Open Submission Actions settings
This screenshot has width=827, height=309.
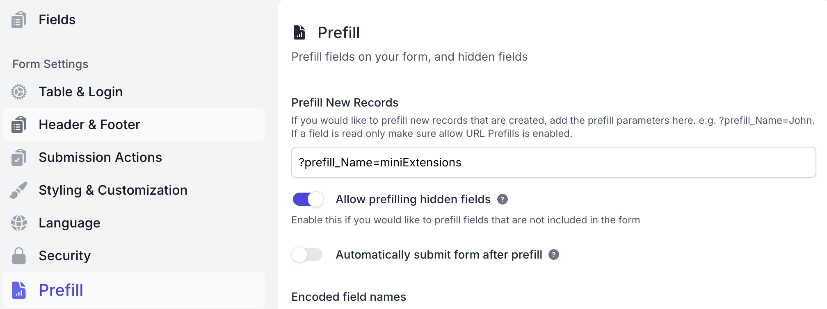point(100,157)
